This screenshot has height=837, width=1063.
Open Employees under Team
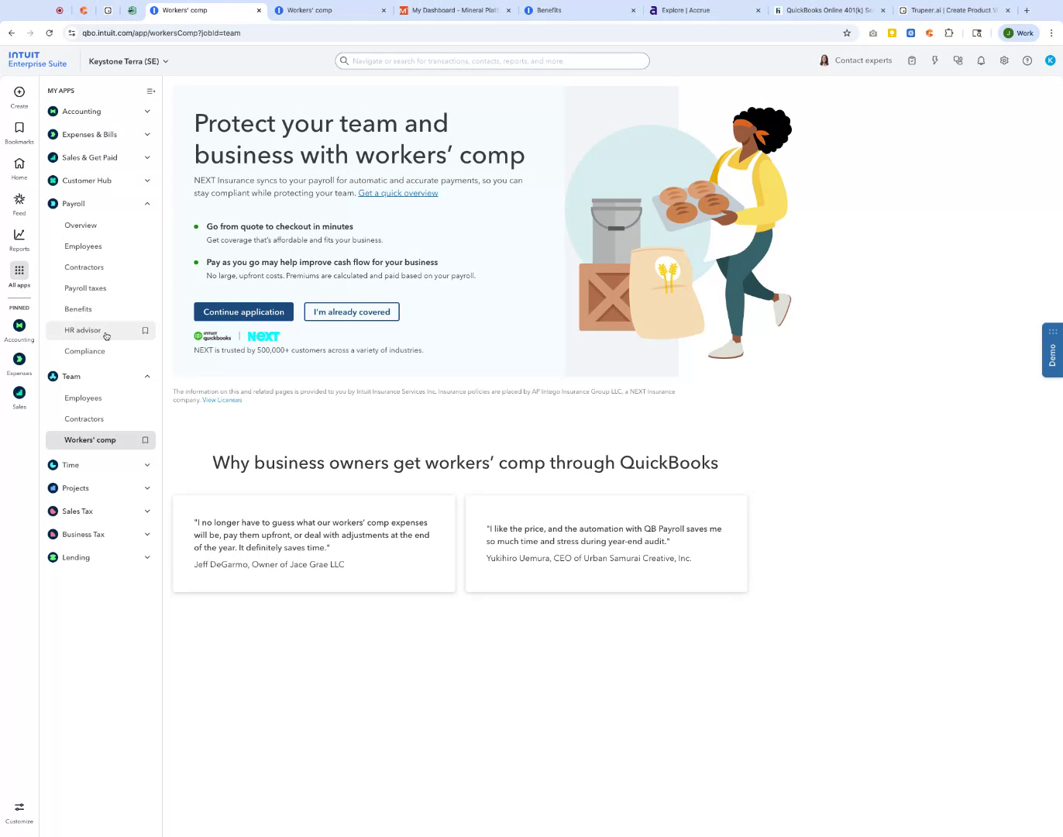(83, 398)
